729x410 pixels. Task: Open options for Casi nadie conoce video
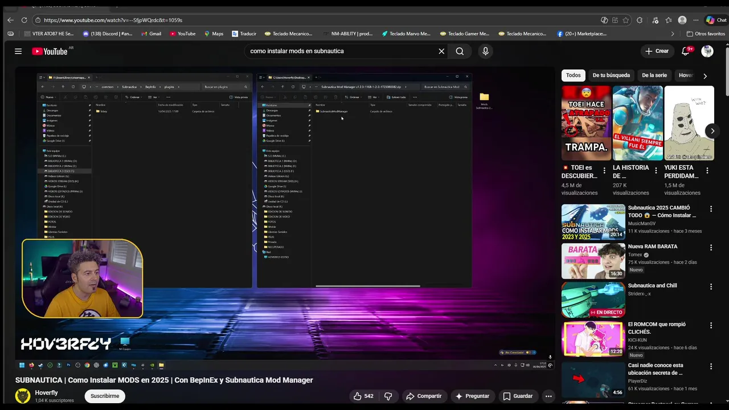point(711,366)
